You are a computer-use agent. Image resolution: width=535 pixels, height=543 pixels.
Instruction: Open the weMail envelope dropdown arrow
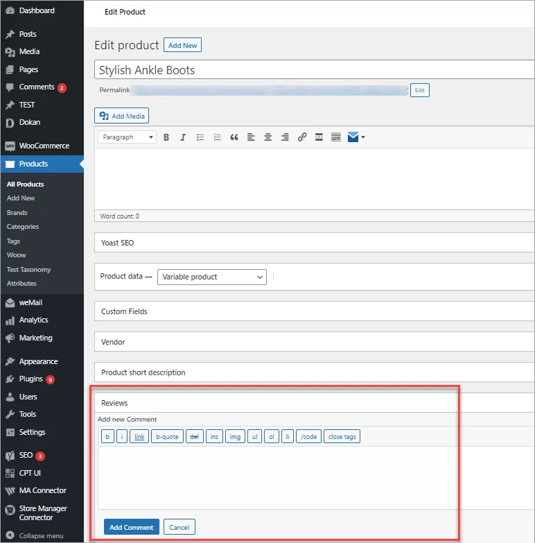coord(362,137)
